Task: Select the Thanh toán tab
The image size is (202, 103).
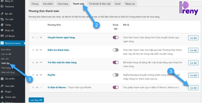Action: pos(78,4)
